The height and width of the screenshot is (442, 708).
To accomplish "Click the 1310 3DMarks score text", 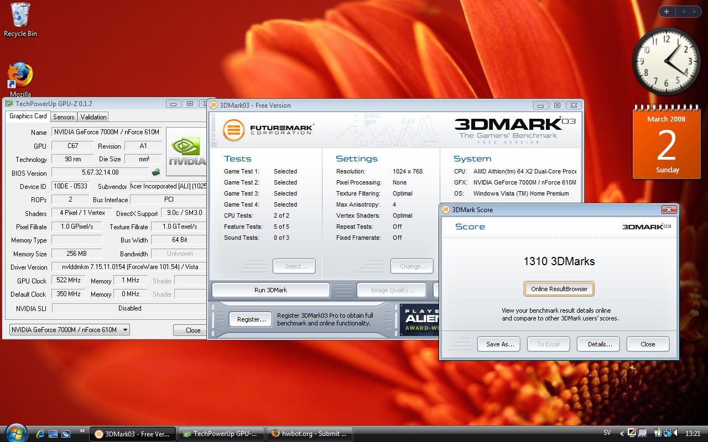I will point(559,261).
